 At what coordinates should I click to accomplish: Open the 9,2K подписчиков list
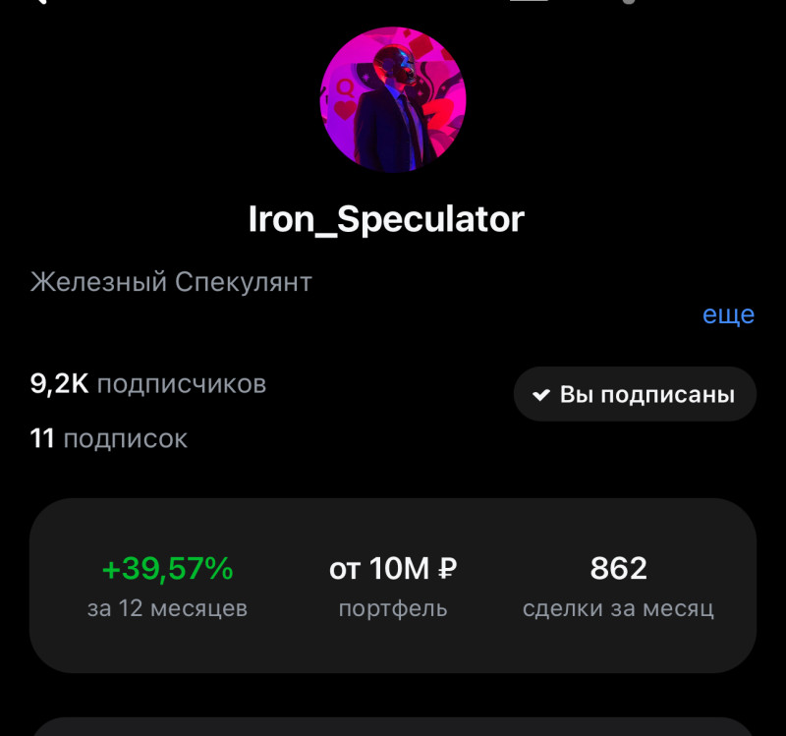click(x=148, y=383)
